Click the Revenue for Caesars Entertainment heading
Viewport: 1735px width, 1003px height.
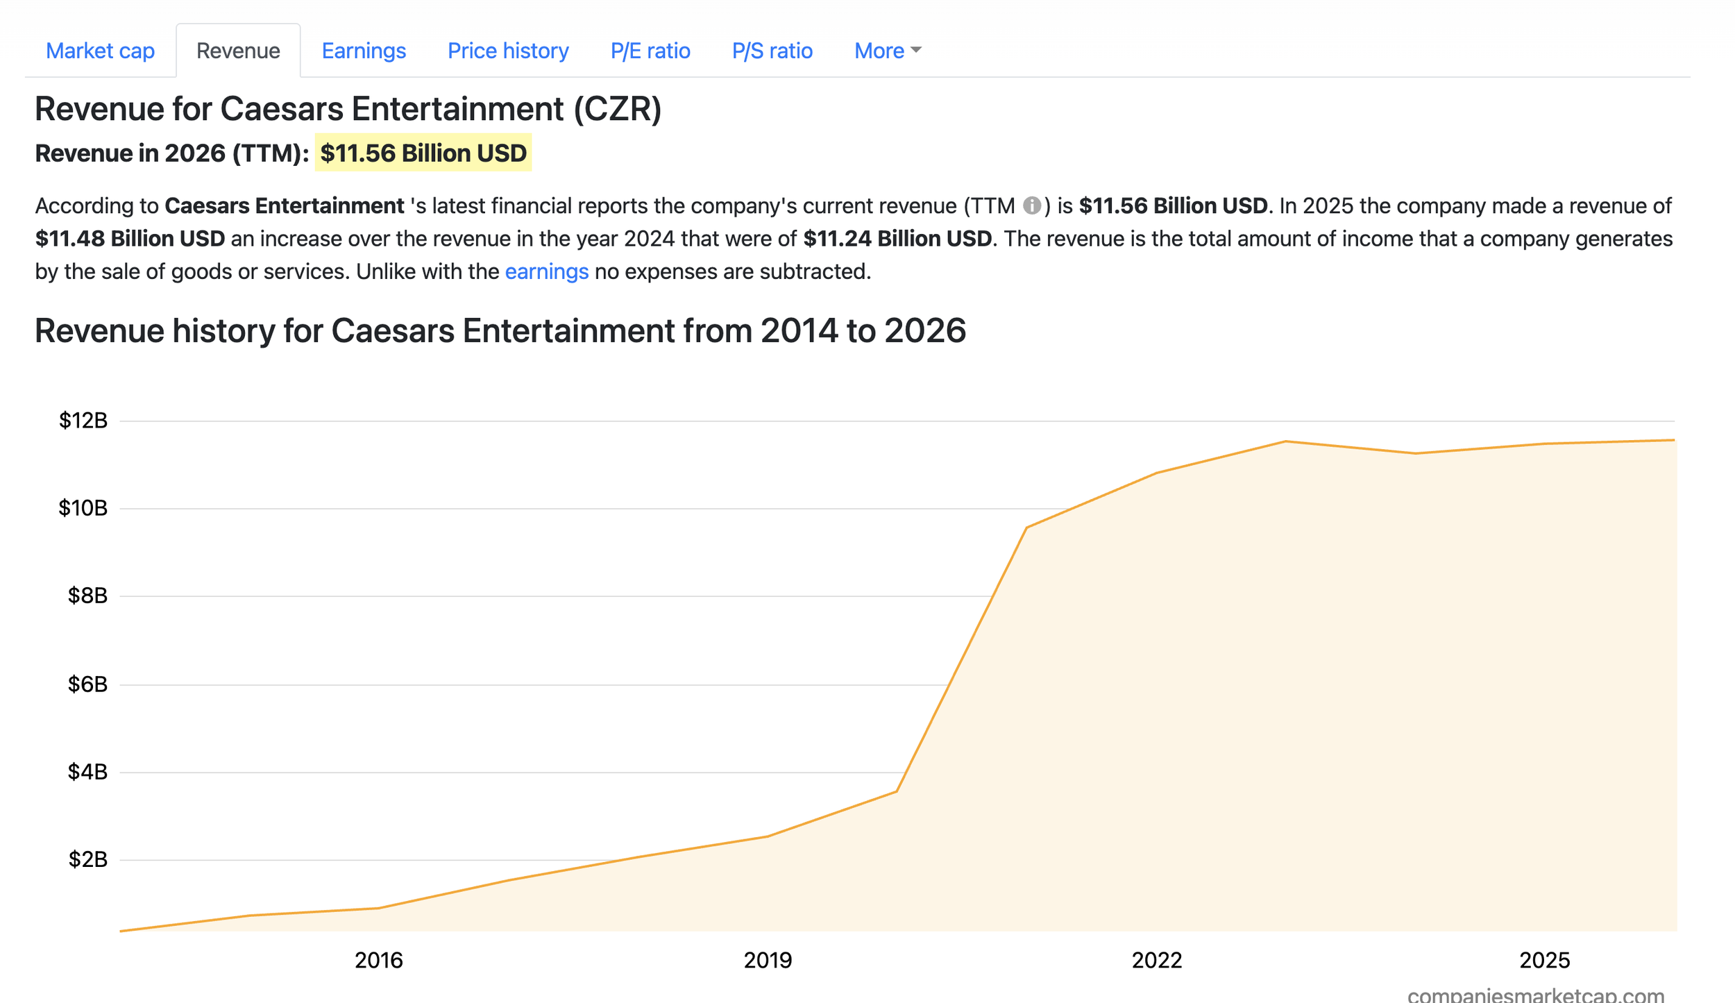click(x=348, y=109)
